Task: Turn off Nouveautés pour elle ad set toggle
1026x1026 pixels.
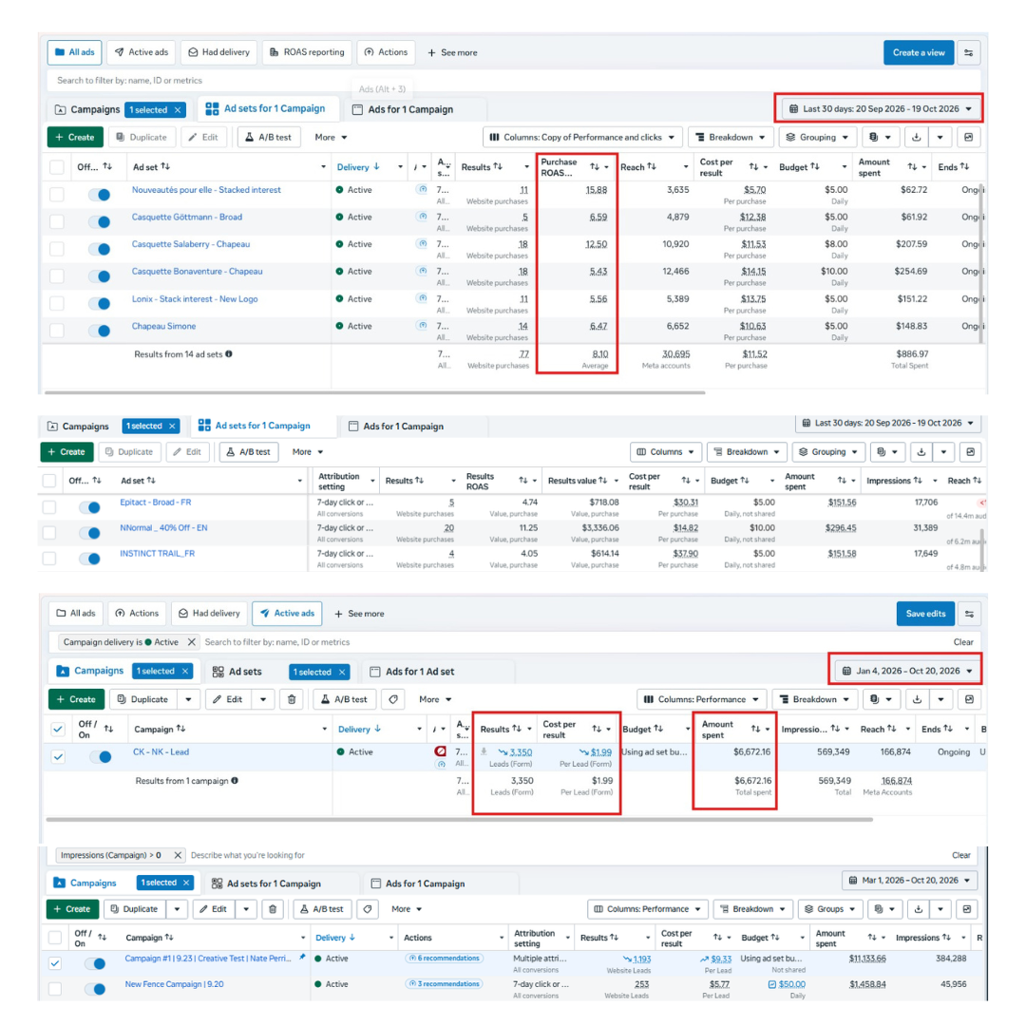Action: click(100, 195)
